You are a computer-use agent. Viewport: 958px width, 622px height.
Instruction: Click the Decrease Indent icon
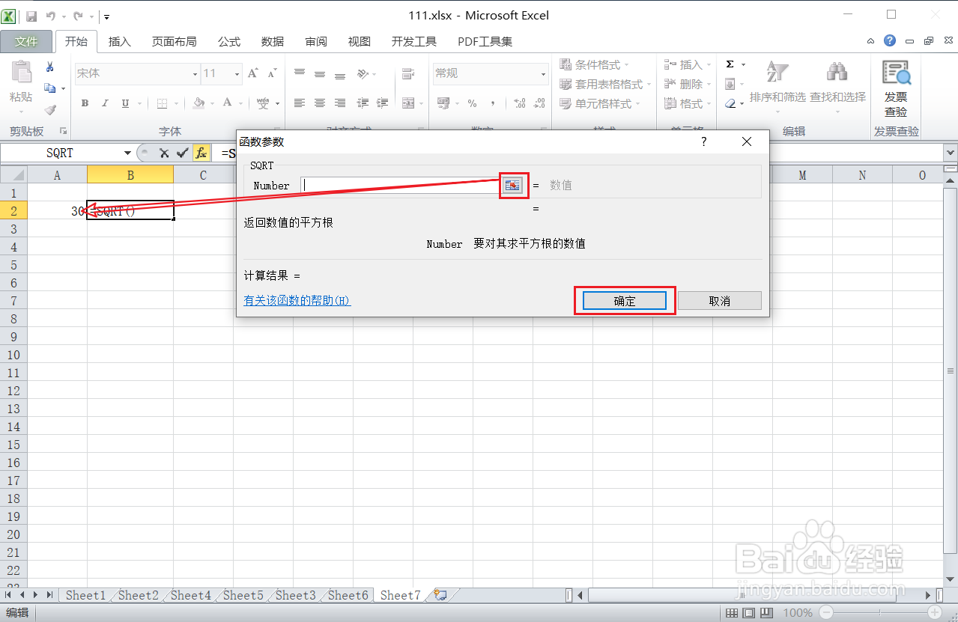pos(363,103)
